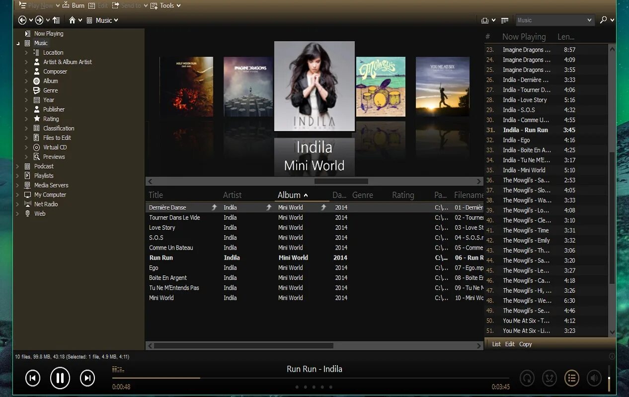629x397 pixels.
Task: Mute the player with the speaker icon
Action: pyautogui.click(x=594, y=379)
